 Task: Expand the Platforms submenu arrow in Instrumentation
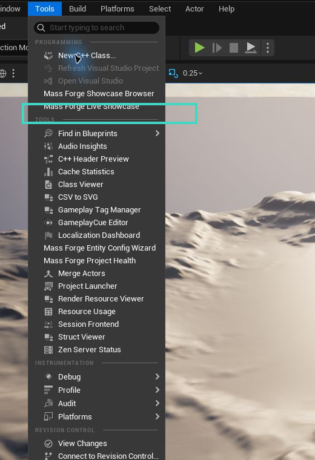tap(157, 416)
